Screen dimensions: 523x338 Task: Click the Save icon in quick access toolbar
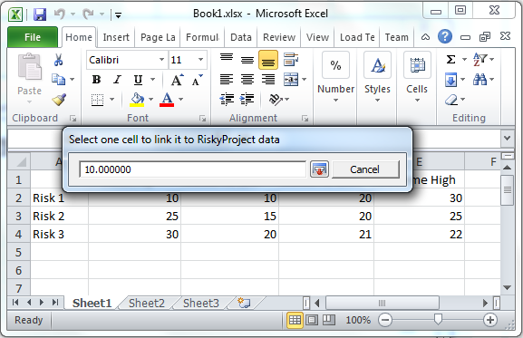pyautogui.click(x=40, y=14)
